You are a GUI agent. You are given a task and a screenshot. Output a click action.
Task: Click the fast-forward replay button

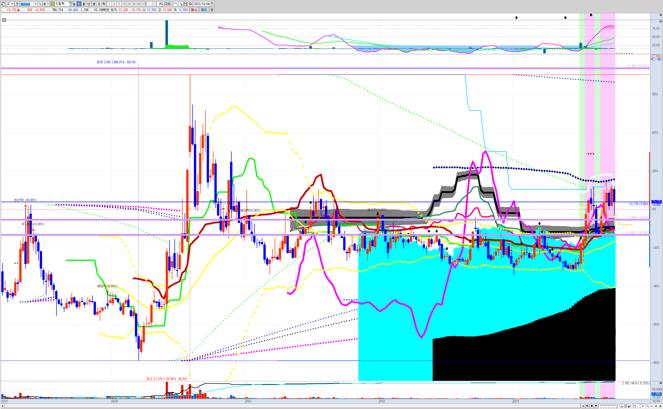click(596, 406)
